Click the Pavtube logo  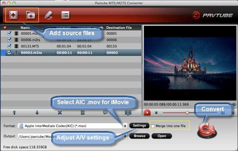[x=212, y=15]
